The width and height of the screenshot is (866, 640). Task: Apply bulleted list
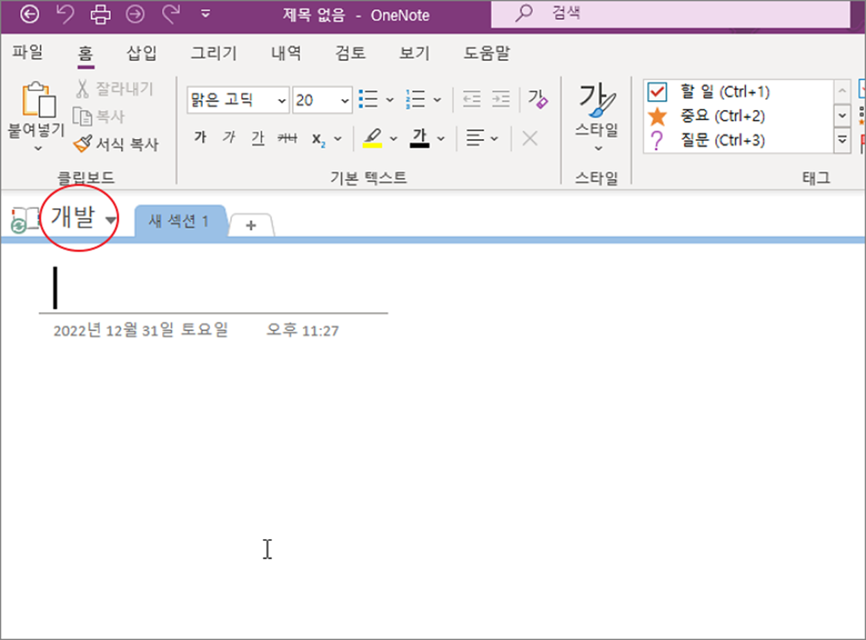point(368,100)
